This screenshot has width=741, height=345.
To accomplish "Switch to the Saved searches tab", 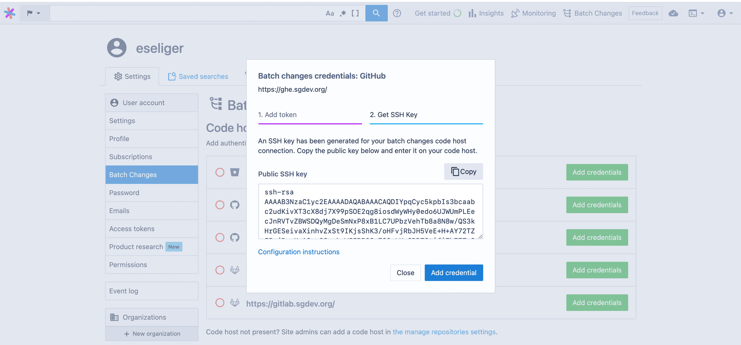I will point(198,76).
